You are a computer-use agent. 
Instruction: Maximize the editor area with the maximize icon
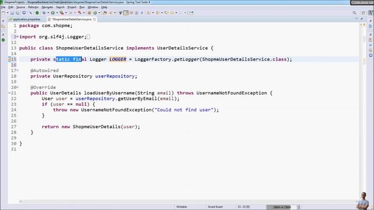(x=362, y=19)
